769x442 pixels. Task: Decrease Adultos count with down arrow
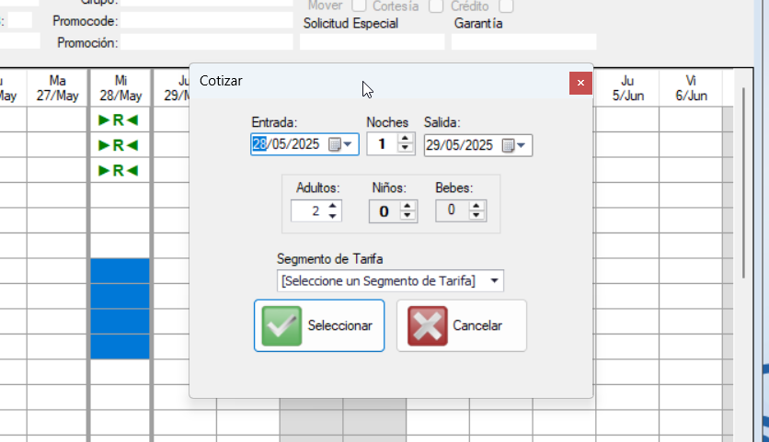point(332,216)
